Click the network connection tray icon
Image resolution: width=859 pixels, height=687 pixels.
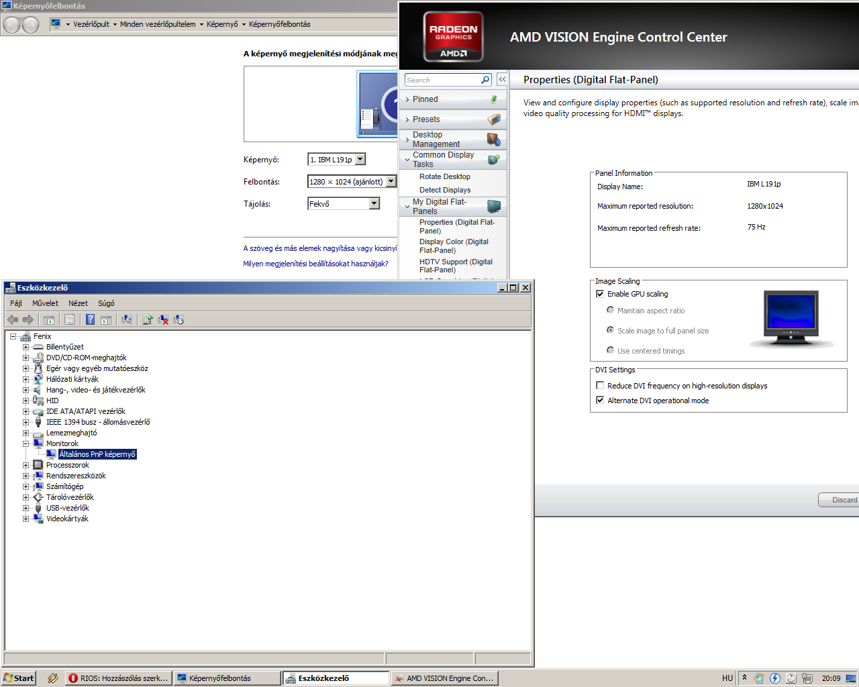(807, 678)
